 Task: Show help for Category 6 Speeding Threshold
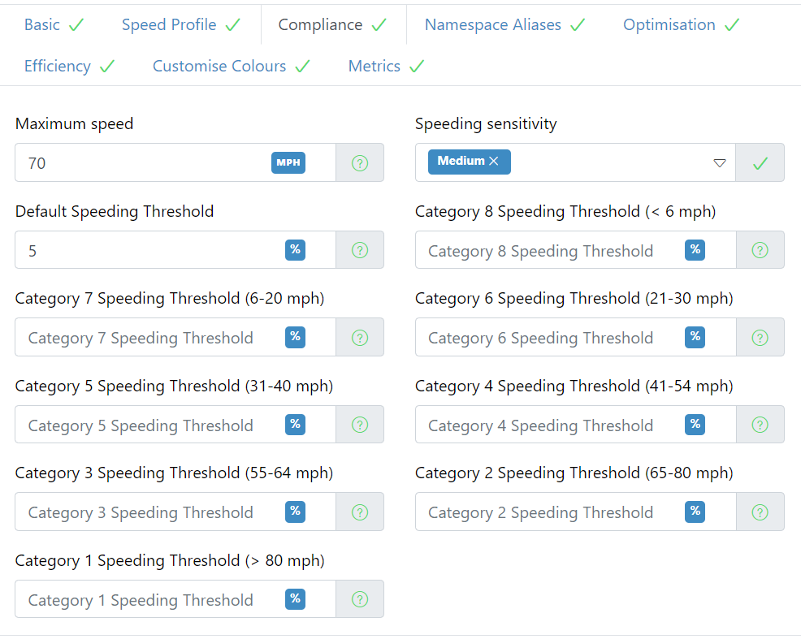tap(760, 338)
